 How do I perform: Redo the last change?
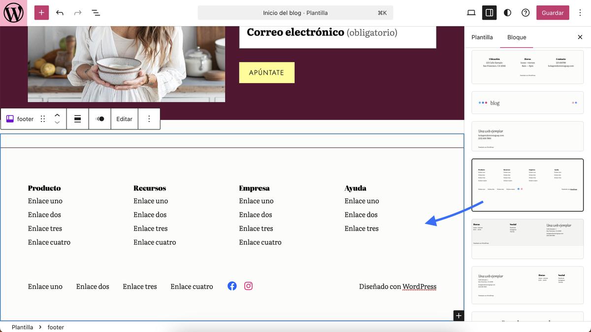(77, 12)
